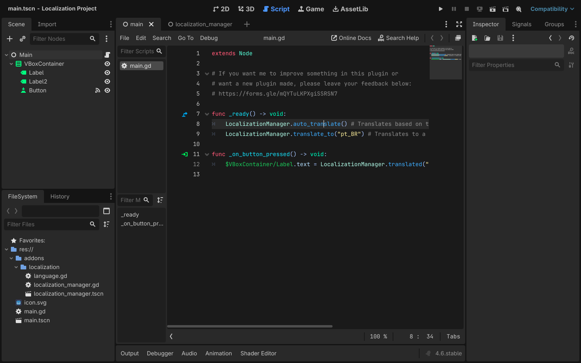581x363 pixels.
Task: Collapse the res:// folder
Action: (6, 249)
